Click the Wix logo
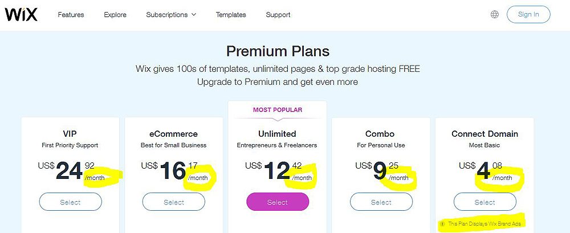The image size is (570, 233). (x=21, y=15)
